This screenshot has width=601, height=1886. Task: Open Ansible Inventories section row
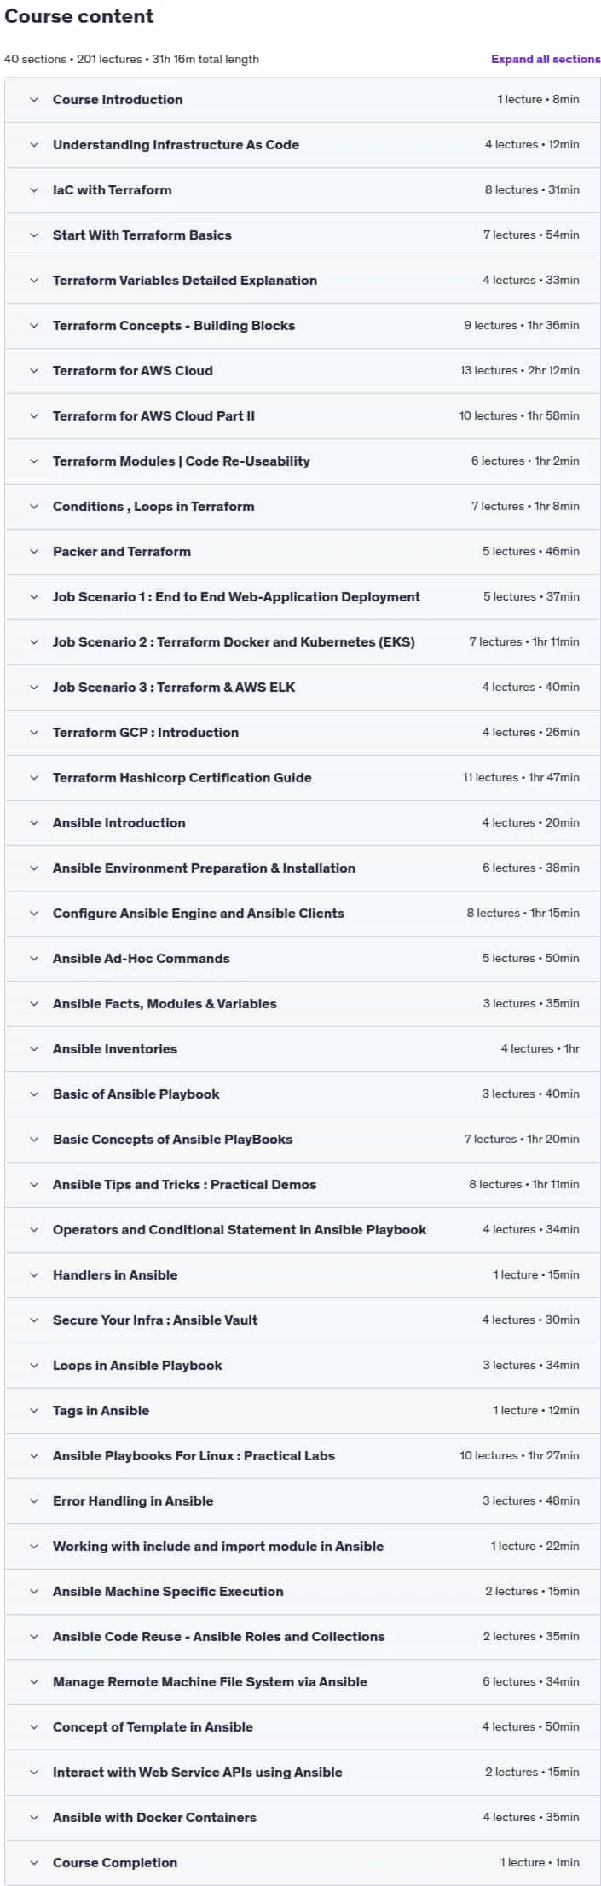pos(302,1049)
